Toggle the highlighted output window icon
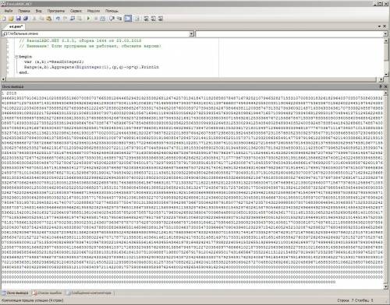390x305 pixels. 128,19
